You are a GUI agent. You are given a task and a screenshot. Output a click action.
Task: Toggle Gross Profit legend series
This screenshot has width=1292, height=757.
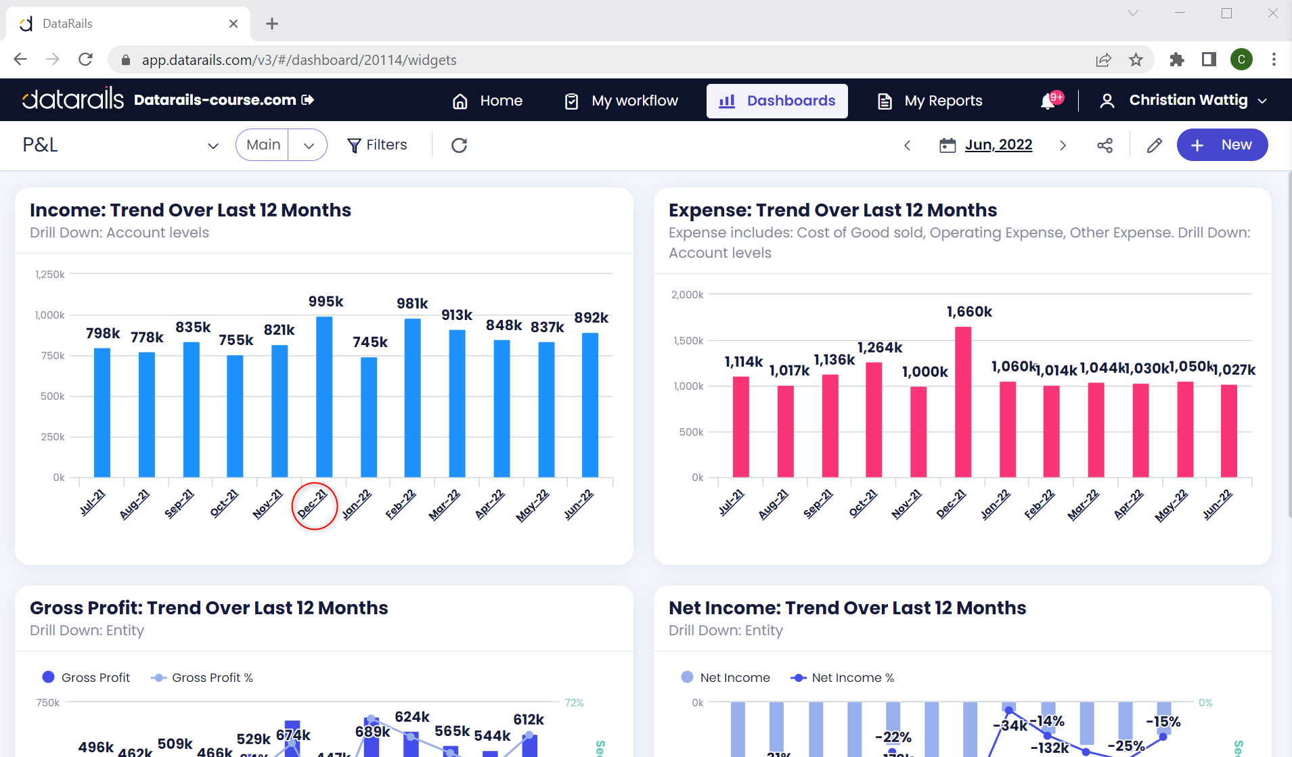(x=86, y=677)
